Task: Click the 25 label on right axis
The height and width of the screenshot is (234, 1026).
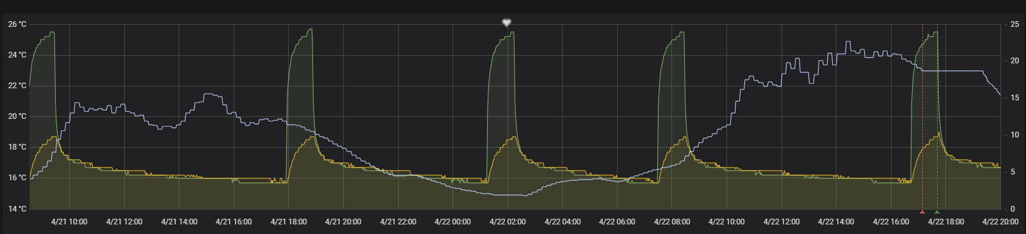Action: (1014, 24)
